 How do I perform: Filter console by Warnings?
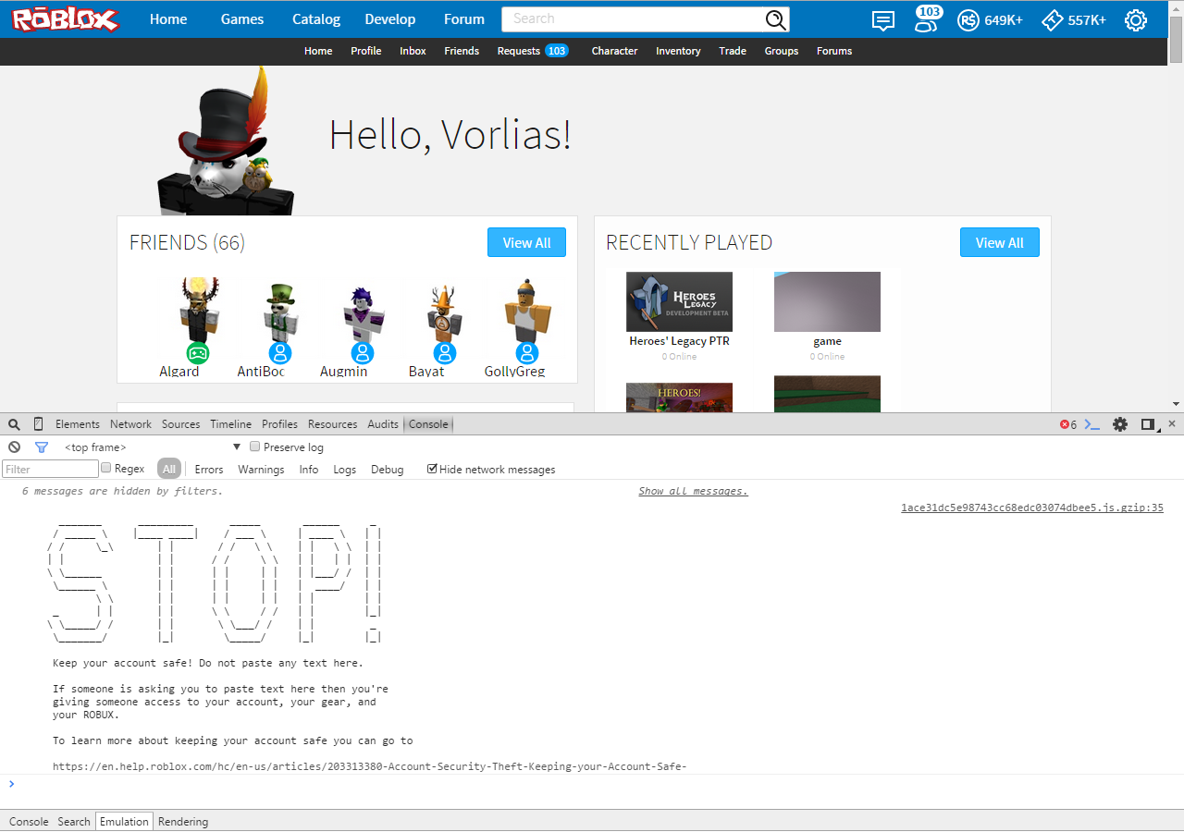261,470
